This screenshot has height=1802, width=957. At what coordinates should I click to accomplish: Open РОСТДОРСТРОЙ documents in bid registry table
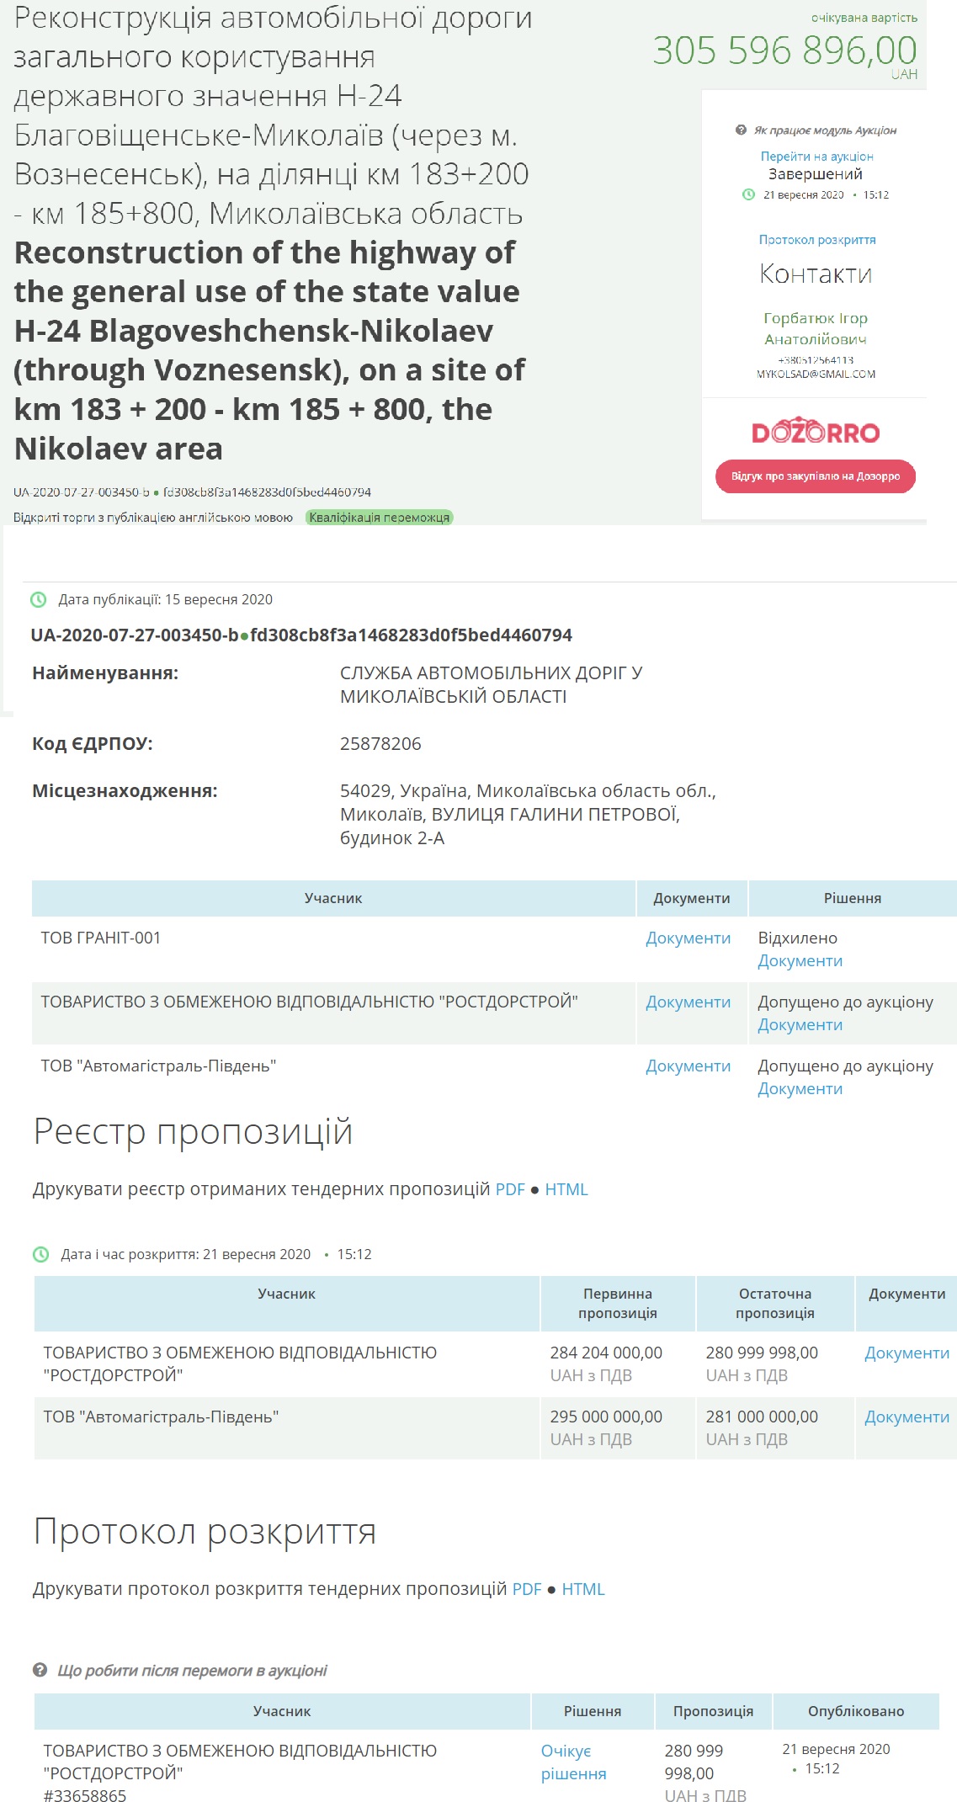(906, 1353)
